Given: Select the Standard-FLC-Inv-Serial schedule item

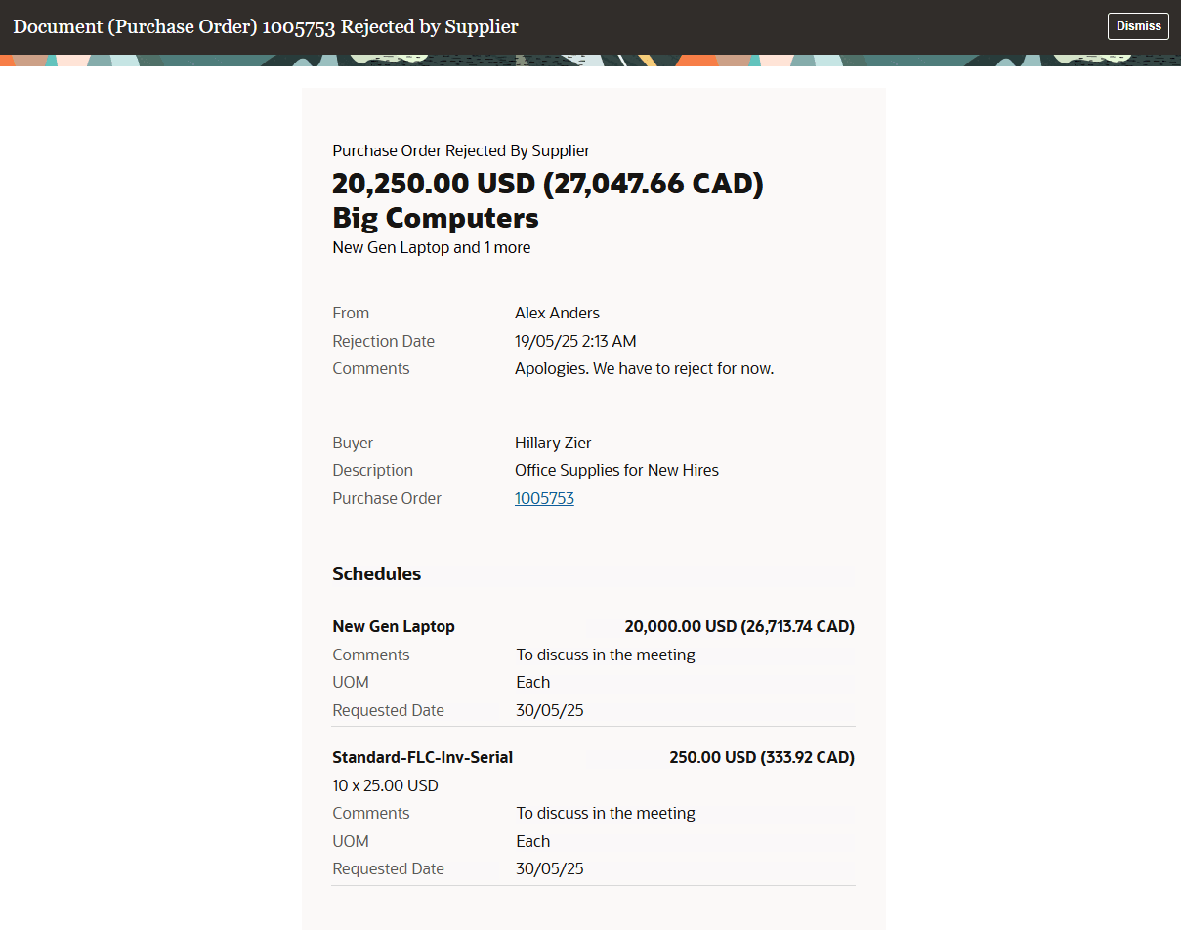Looking at the screenshot, I should click(x=421, y=757).
